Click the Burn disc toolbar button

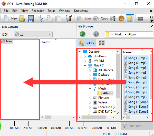point(84,18)
